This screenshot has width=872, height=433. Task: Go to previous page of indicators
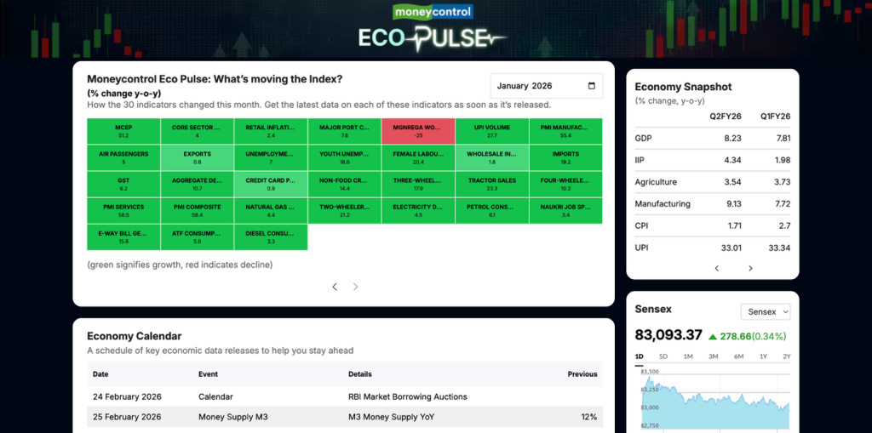[335, 287]
